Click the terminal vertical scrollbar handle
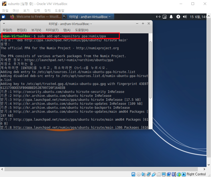This screenshot has width=211, height=177. pyautogui.click(x=150, y=70)
